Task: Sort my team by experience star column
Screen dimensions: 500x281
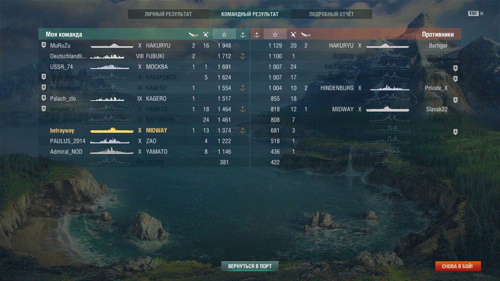Action: [224, 35]
